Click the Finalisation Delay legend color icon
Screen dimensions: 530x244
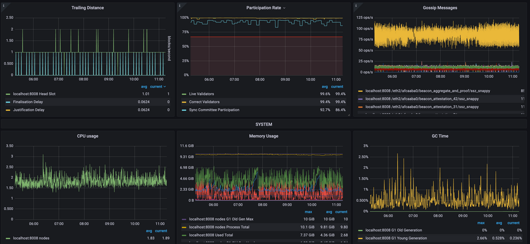coord(8,102)
